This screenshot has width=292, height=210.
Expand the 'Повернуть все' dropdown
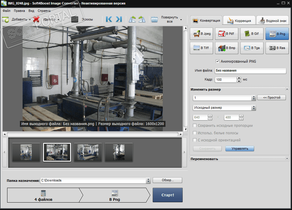coord(181,20)
